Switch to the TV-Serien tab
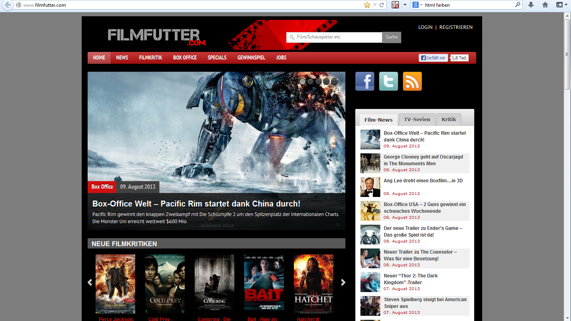 417,119
